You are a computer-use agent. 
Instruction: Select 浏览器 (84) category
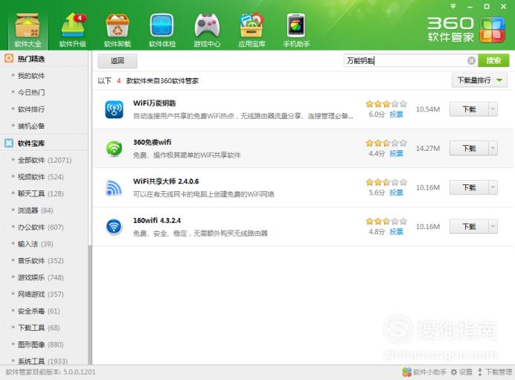pos(35,210)
